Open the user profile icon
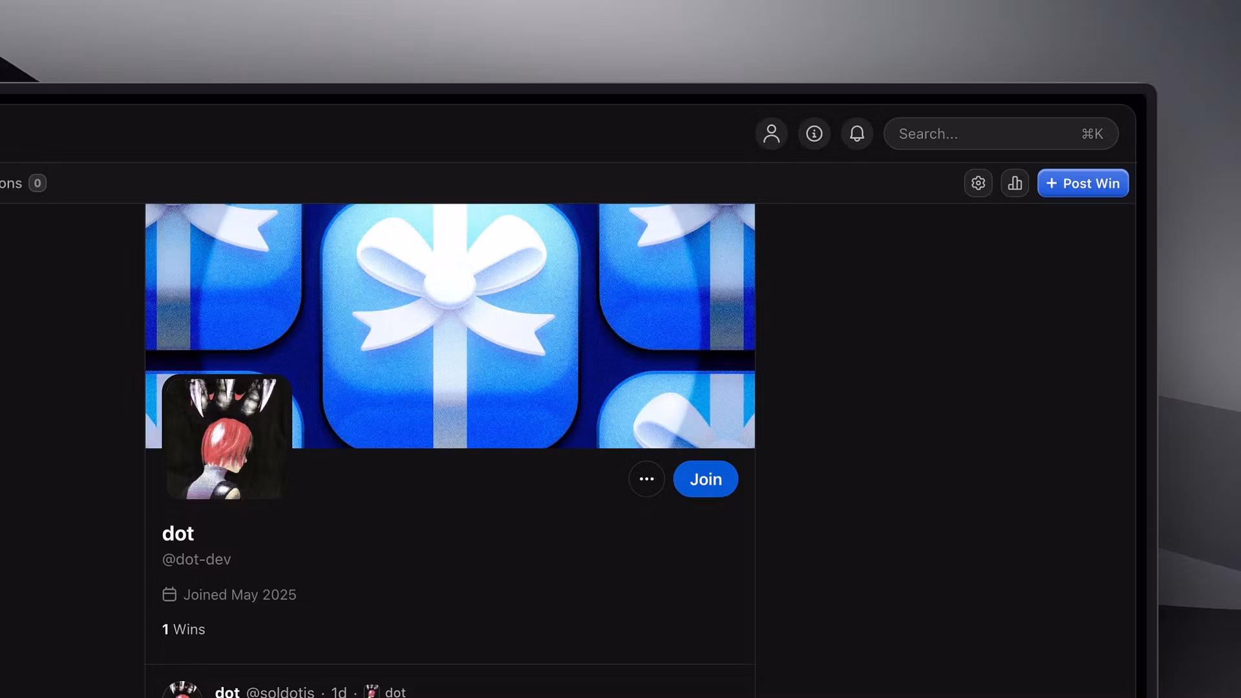Viewport: 1241px width, 698px height. (771, 134)
